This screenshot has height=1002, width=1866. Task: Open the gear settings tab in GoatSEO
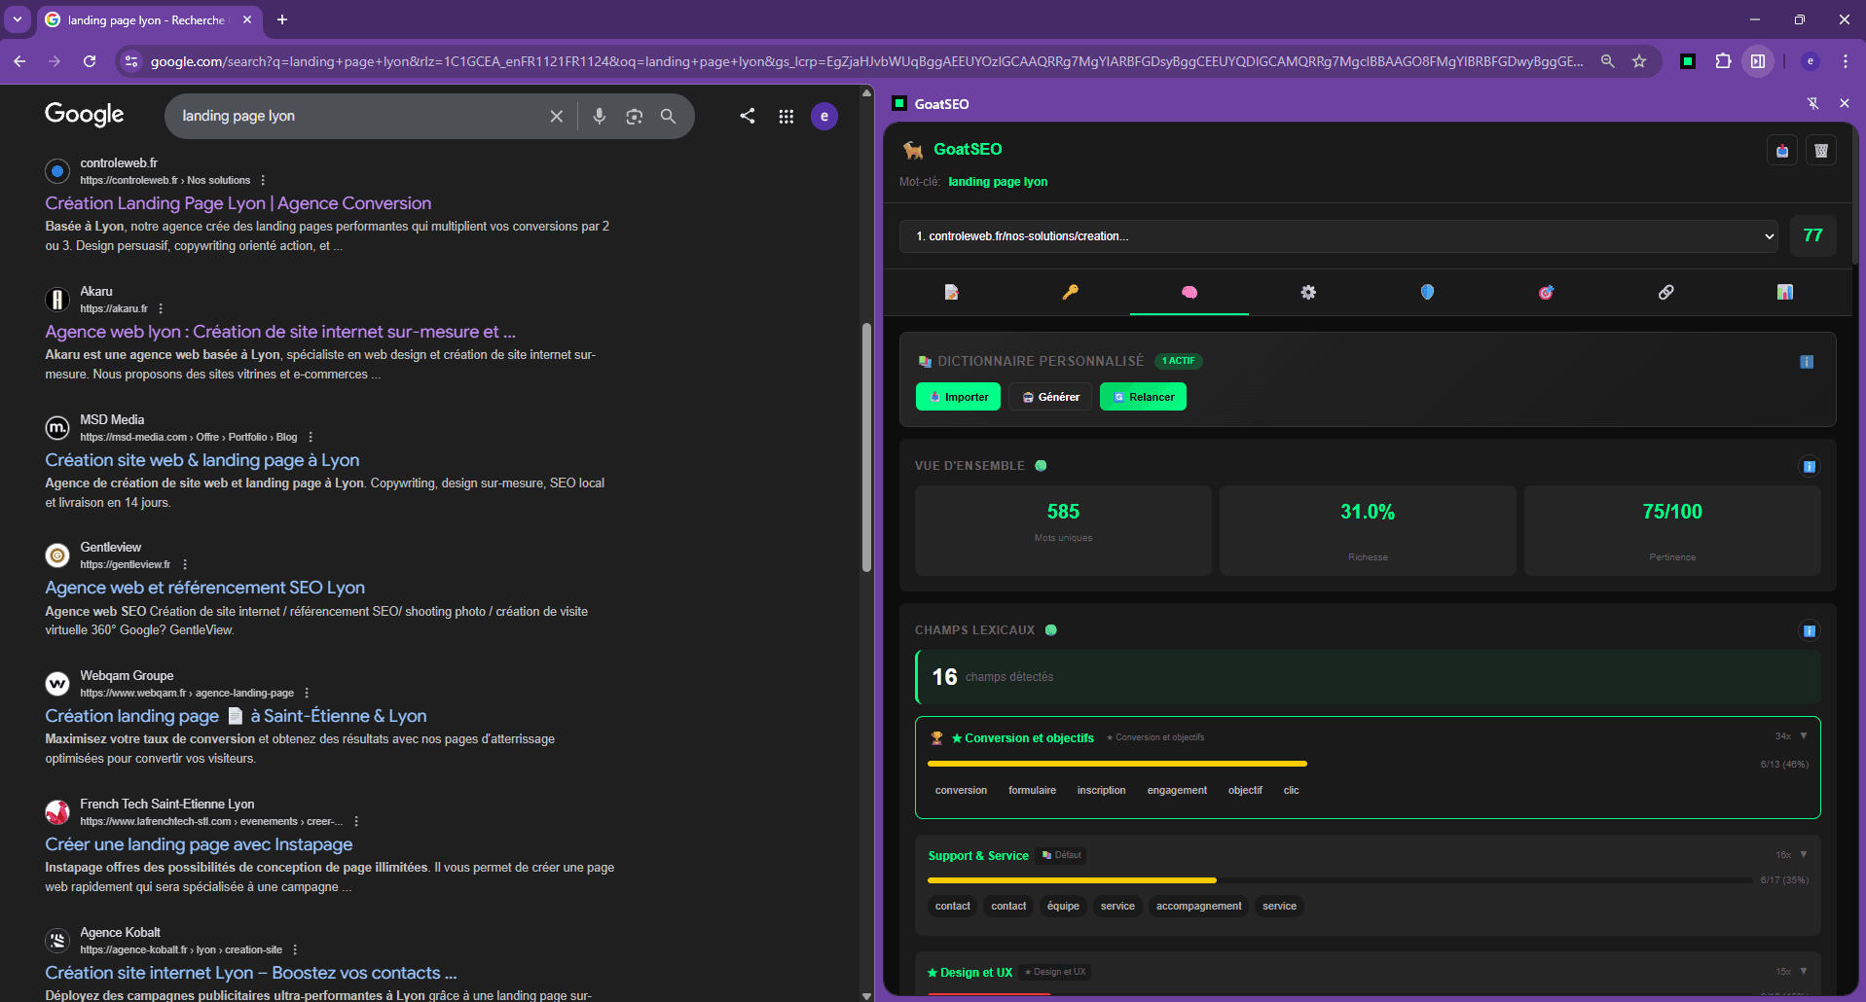[1309, 292]
